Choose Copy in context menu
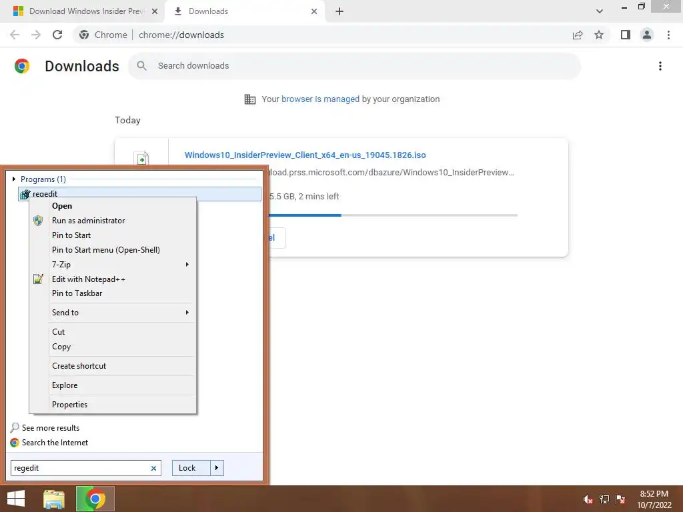This screenshot has width=683, height=512. pyautogui.click(x=61, y=347)
